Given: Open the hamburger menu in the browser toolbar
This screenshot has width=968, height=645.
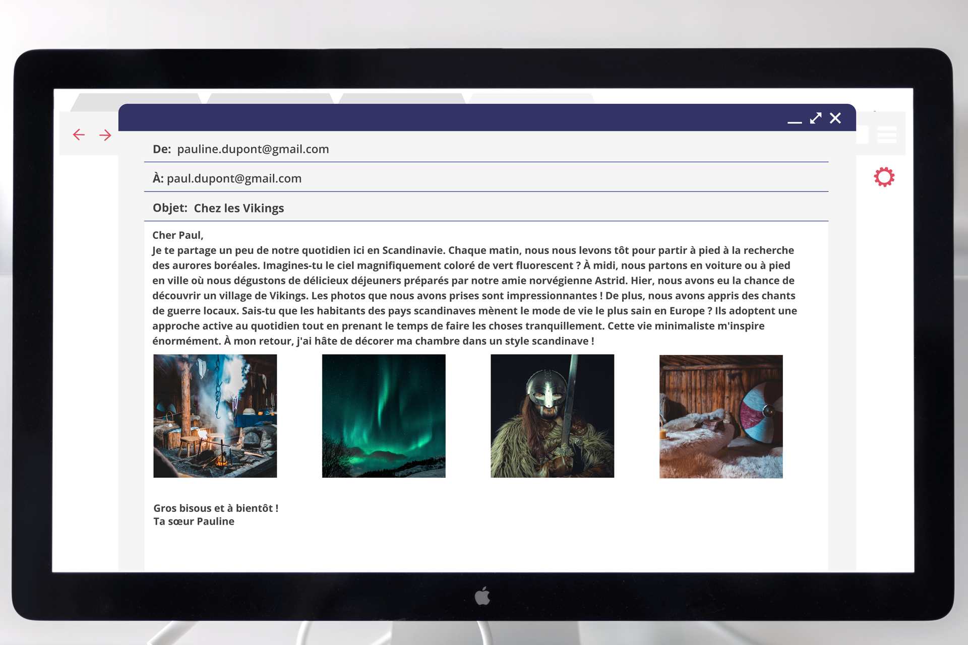Looking at the screenshot, I should 886,135.
